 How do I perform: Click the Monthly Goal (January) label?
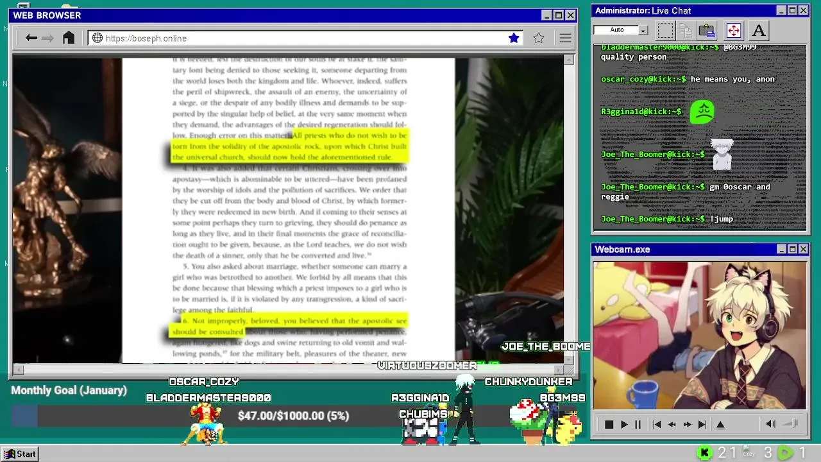coord(69,390)
